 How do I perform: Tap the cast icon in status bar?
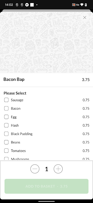(74, 5)
